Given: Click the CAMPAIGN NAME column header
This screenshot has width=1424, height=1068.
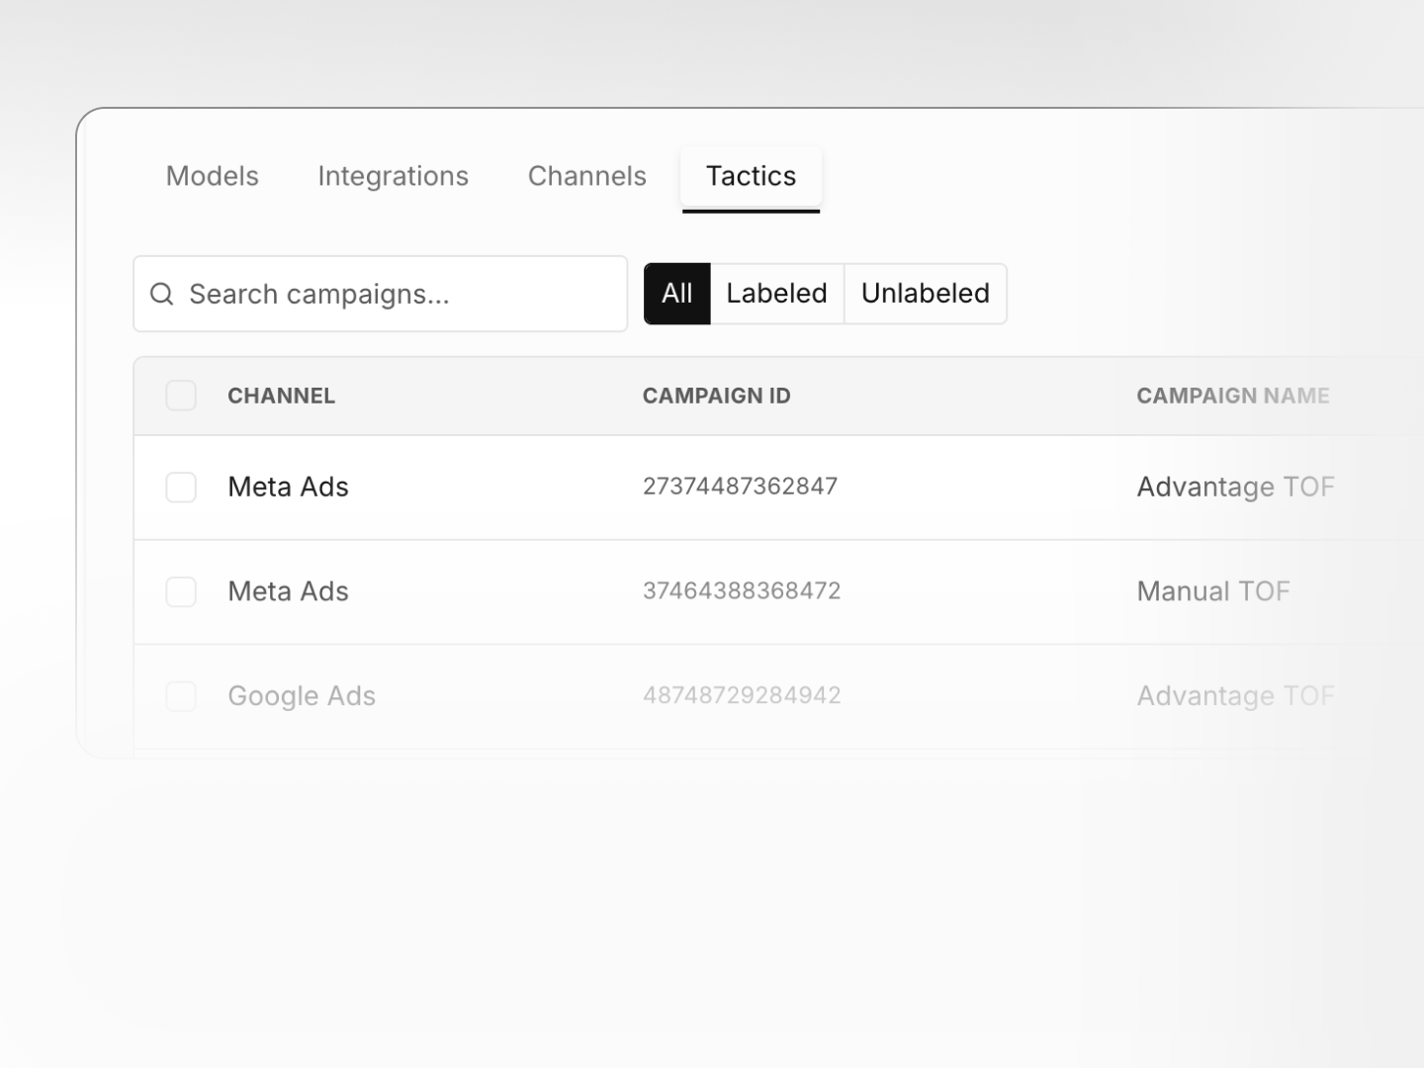Looking at the screenshot, I should (x=1233, y=396).
